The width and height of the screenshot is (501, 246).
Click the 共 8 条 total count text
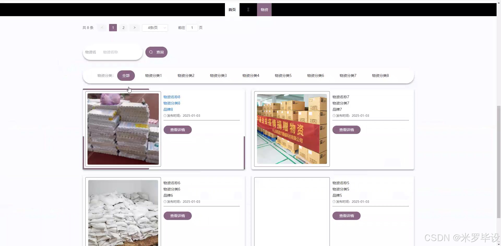(88, 28)
